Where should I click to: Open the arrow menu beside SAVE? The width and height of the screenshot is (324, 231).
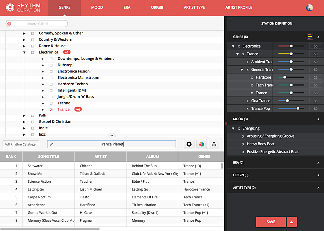[x=292, y=222]
